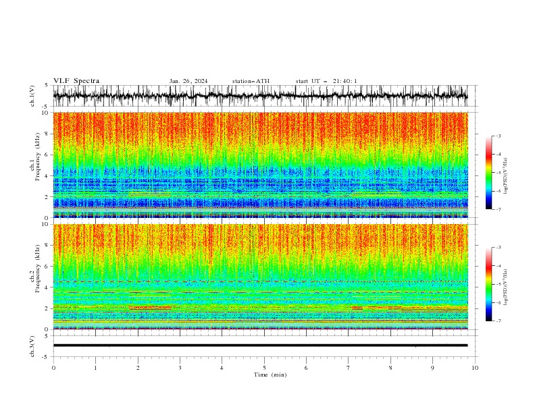This screenshot has width=535, height=413.
Task: Click inside the ch.2 spectrogram plot
Action: (x=260, y=277)
